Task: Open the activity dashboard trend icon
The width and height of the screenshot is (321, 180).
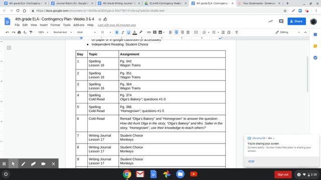Action: click(270, 21)
